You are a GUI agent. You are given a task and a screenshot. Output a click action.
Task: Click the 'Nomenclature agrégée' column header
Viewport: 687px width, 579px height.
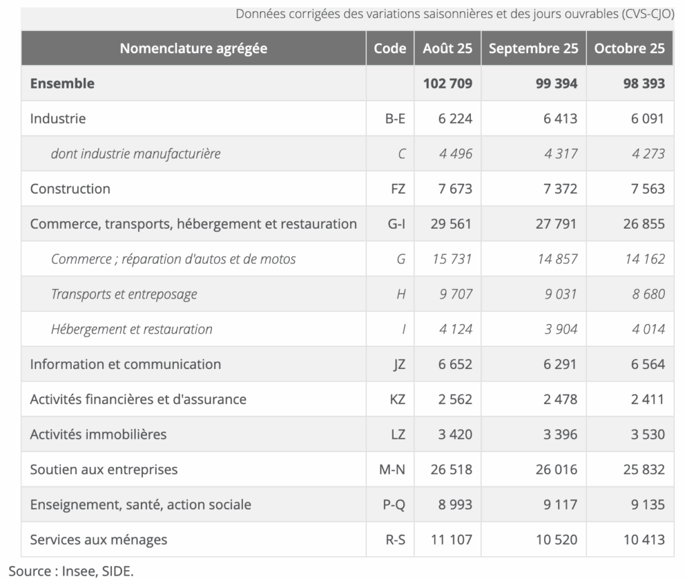[193, 48]
